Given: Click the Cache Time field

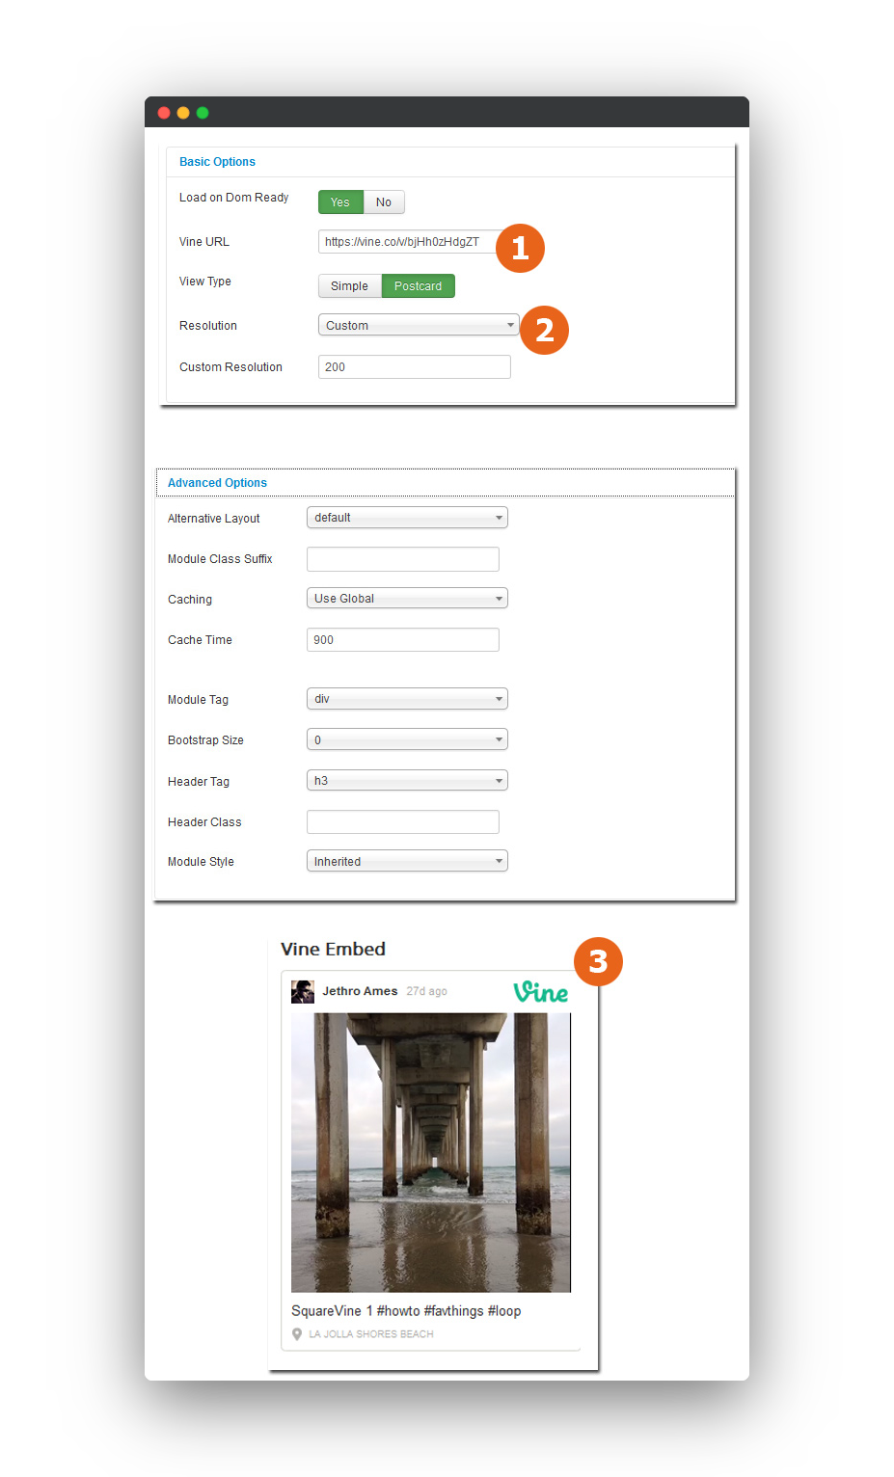Looking at the screenshot, I should (x=402, y=640).
